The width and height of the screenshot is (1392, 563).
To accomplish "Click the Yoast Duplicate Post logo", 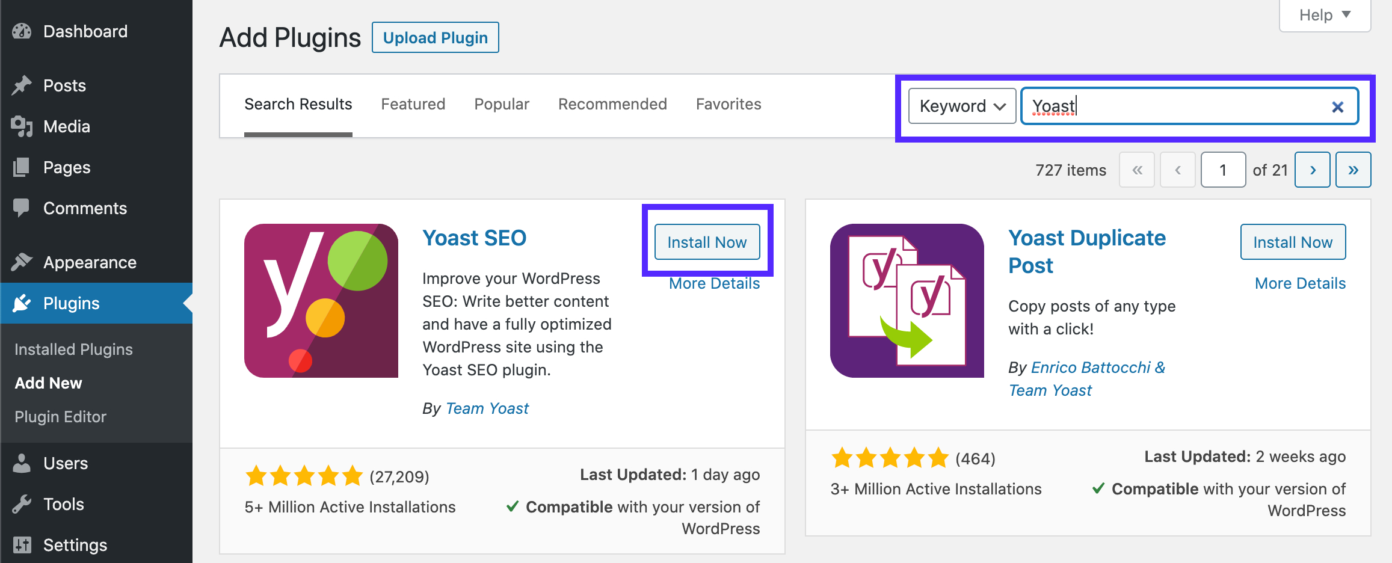I will pyautogui.click(x=907, y=301).
